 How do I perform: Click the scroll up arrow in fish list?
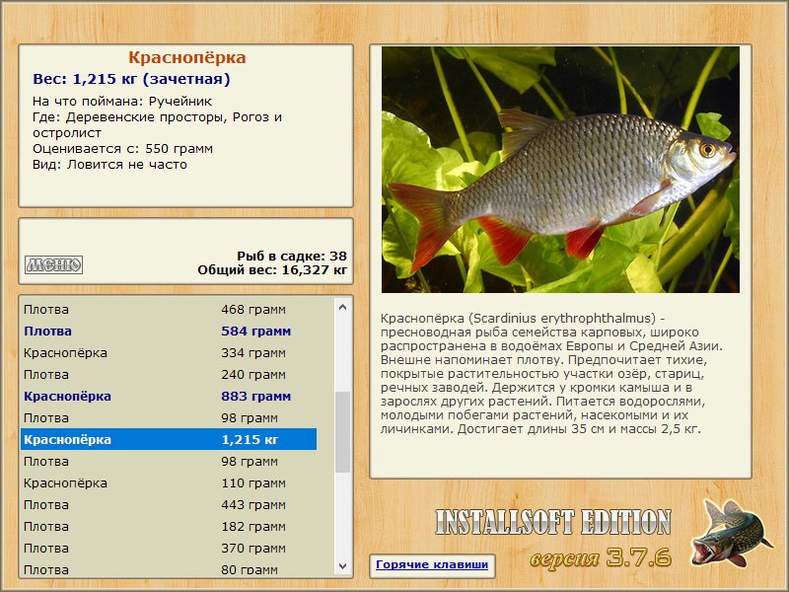(x=342, y=307)
